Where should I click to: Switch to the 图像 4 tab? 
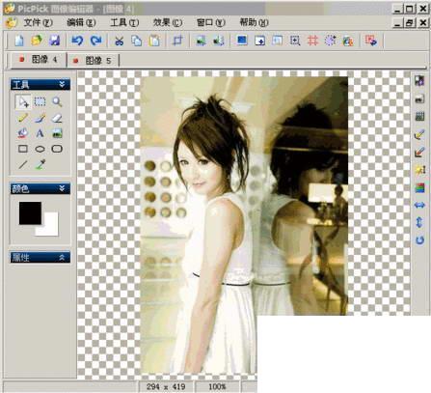point(39,60)
